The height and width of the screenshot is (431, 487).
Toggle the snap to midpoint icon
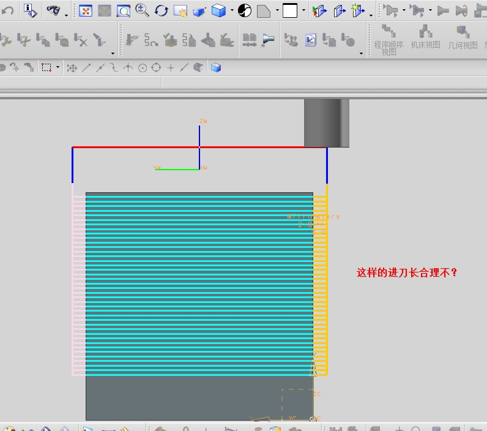(x=100, y=68)
